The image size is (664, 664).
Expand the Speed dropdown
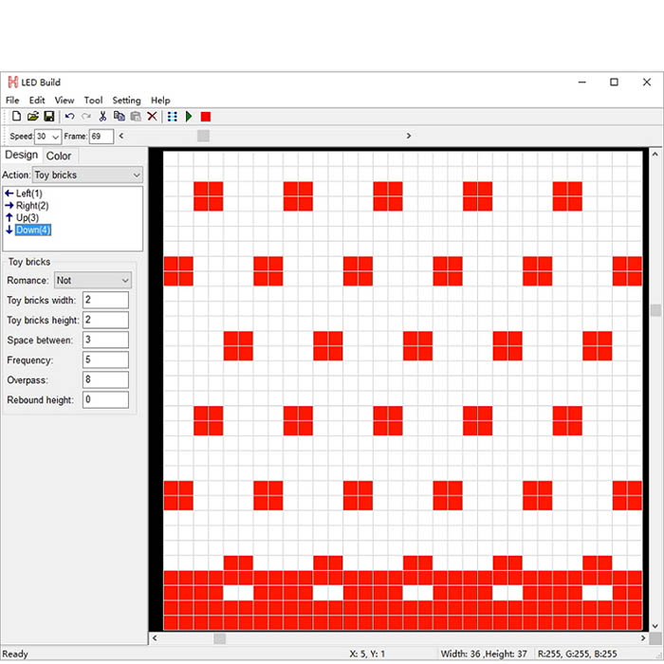tap(55, 137)
